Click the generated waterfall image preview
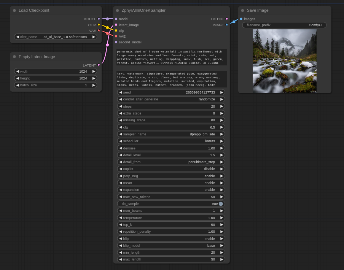Screen dimensions: 344x270 pos(284,61)
